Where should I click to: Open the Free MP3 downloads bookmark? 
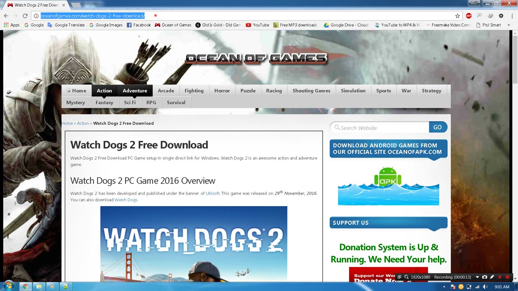click(295, 25)
